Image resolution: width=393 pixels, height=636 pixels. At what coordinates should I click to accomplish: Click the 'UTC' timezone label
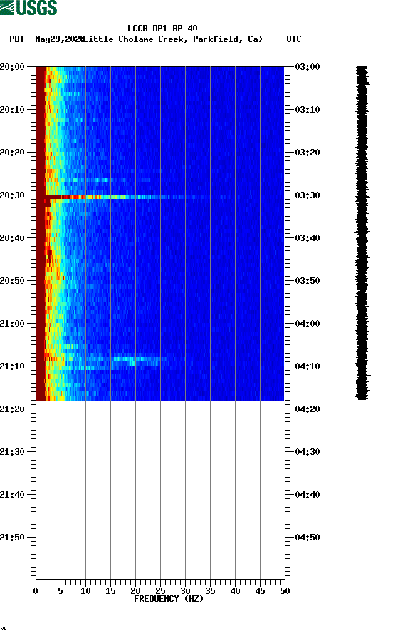[x=294, y=39]
